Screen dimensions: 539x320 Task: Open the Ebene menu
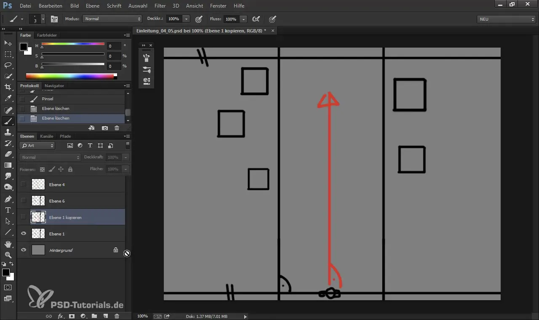[93, 6]
